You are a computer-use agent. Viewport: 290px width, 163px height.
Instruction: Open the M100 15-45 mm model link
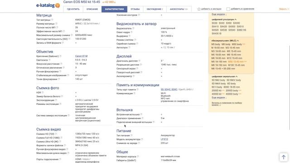237,65
